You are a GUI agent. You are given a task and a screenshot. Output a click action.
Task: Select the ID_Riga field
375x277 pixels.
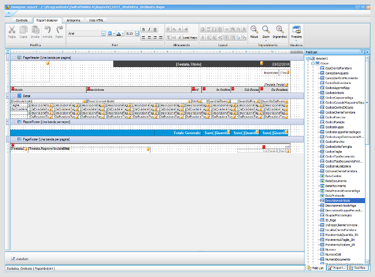click(331, 220)
